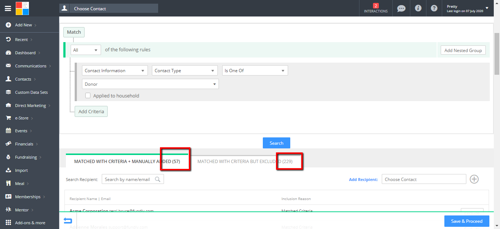Click the Communications envelope icon

click(x=8, y=66)
